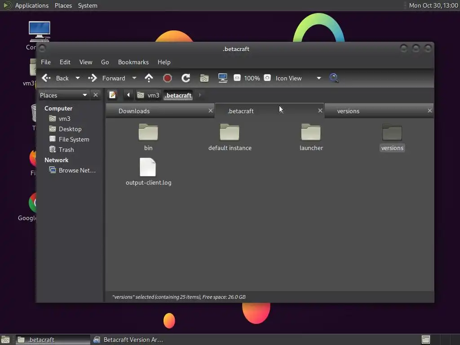
Task: Open Places sidebar selector dropdown
Action: tap(63, 95)
